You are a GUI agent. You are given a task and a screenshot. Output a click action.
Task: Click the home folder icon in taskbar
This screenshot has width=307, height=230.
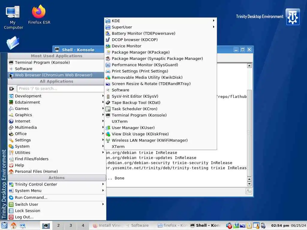pos(13,226)
